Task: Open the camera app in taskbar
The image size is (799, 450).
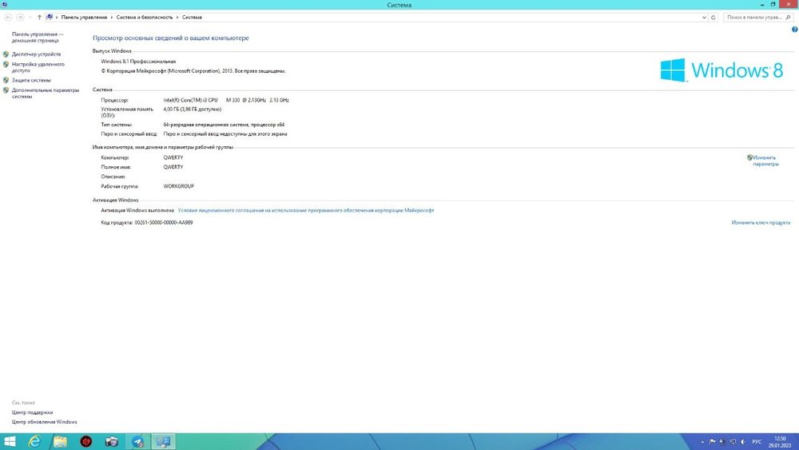Action: (x=112, y=441)
